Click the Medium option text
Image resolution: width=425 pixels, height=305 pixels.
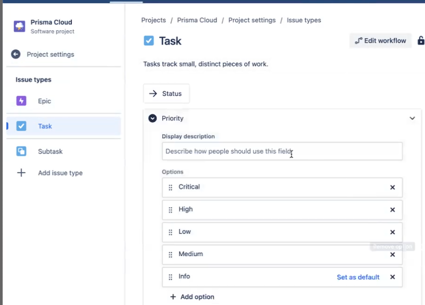click(x=190, y=254)
